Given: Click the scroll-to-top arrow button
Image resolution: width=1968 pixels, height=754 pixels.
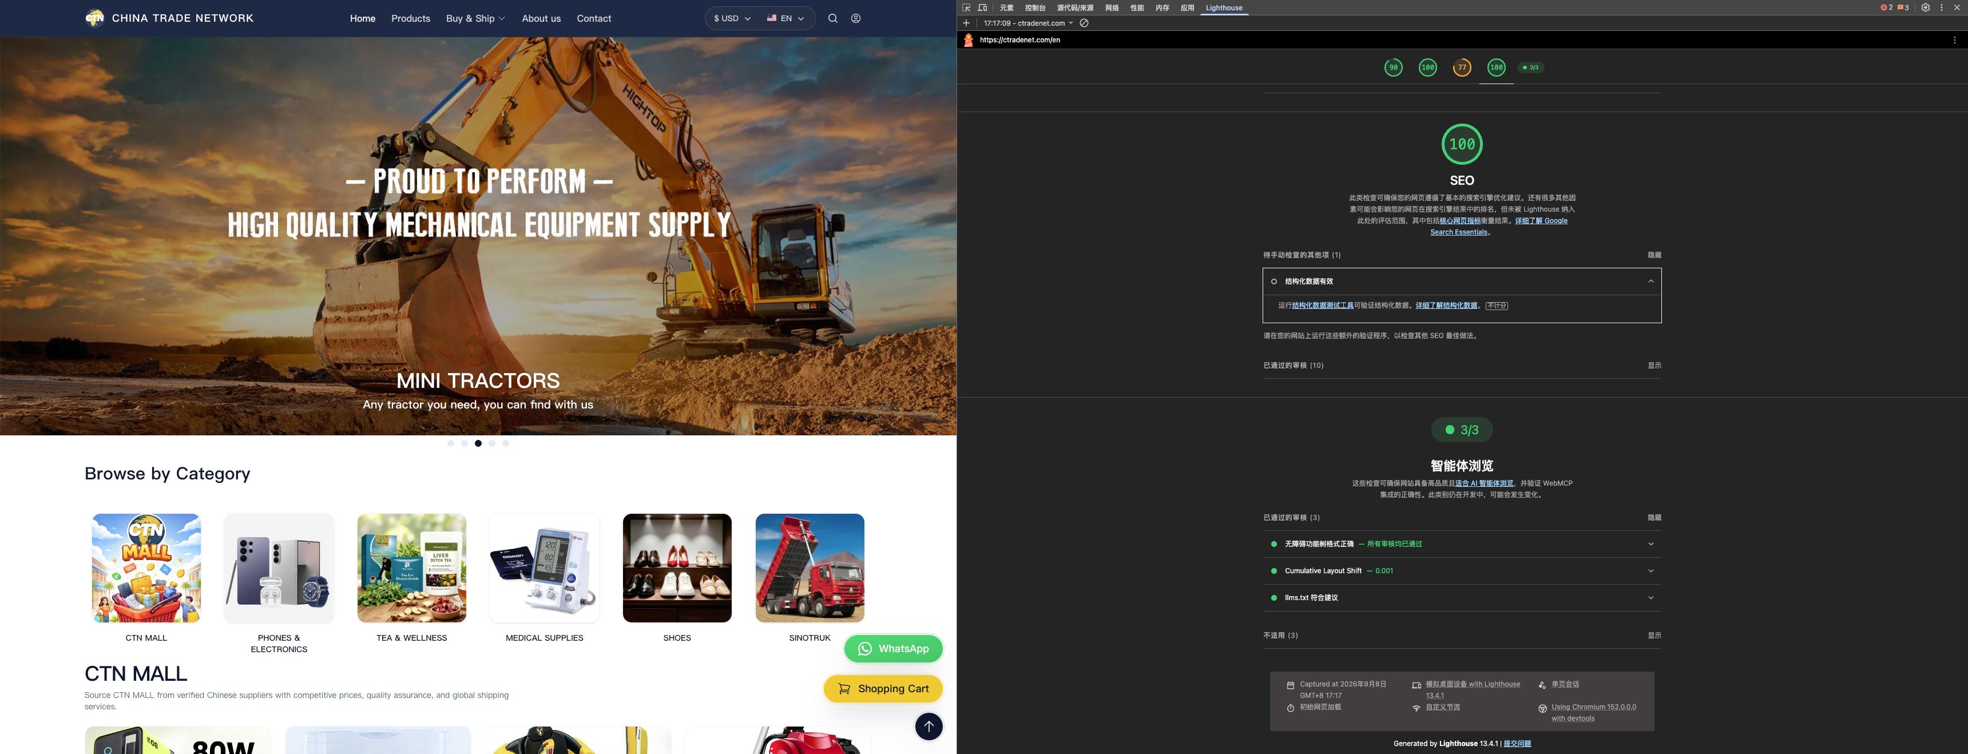Looking at the screenshot, I should [x=929, y=727].
